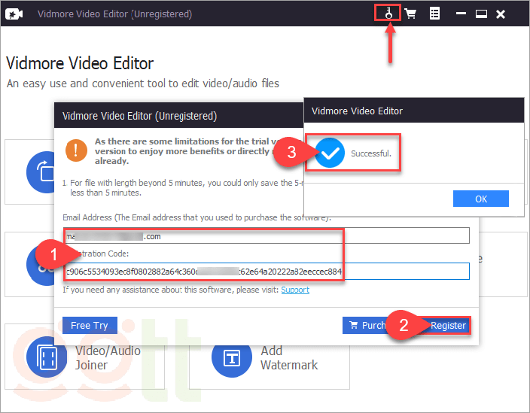The height and width of the screenshot is (413, 530).
Task: Open the shopping cart purchase icon
Action: pos(411,14)
